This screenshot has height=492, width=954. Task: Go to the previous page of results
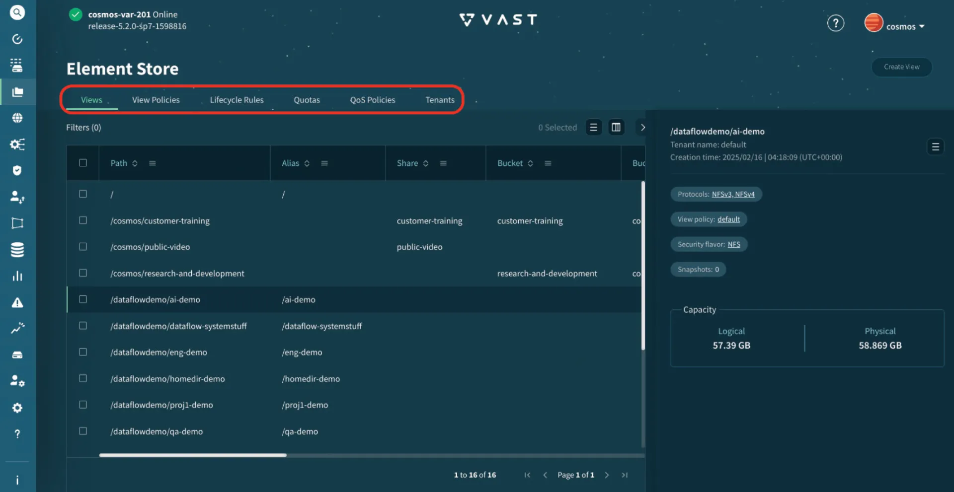coord(545,475)
